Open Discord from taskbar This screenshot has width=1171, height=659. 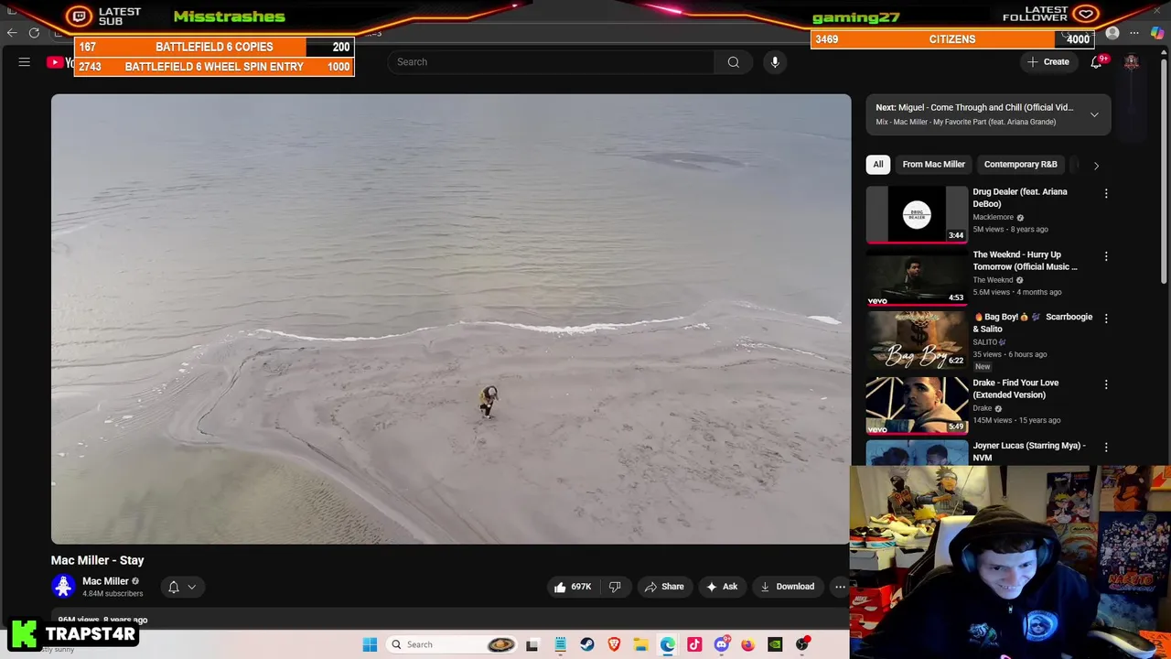(x=721, y=644)
